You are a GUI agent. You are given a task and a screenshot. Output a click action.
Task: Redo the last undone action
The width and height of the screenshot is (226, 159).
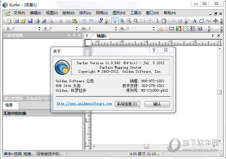coord(91,21)
